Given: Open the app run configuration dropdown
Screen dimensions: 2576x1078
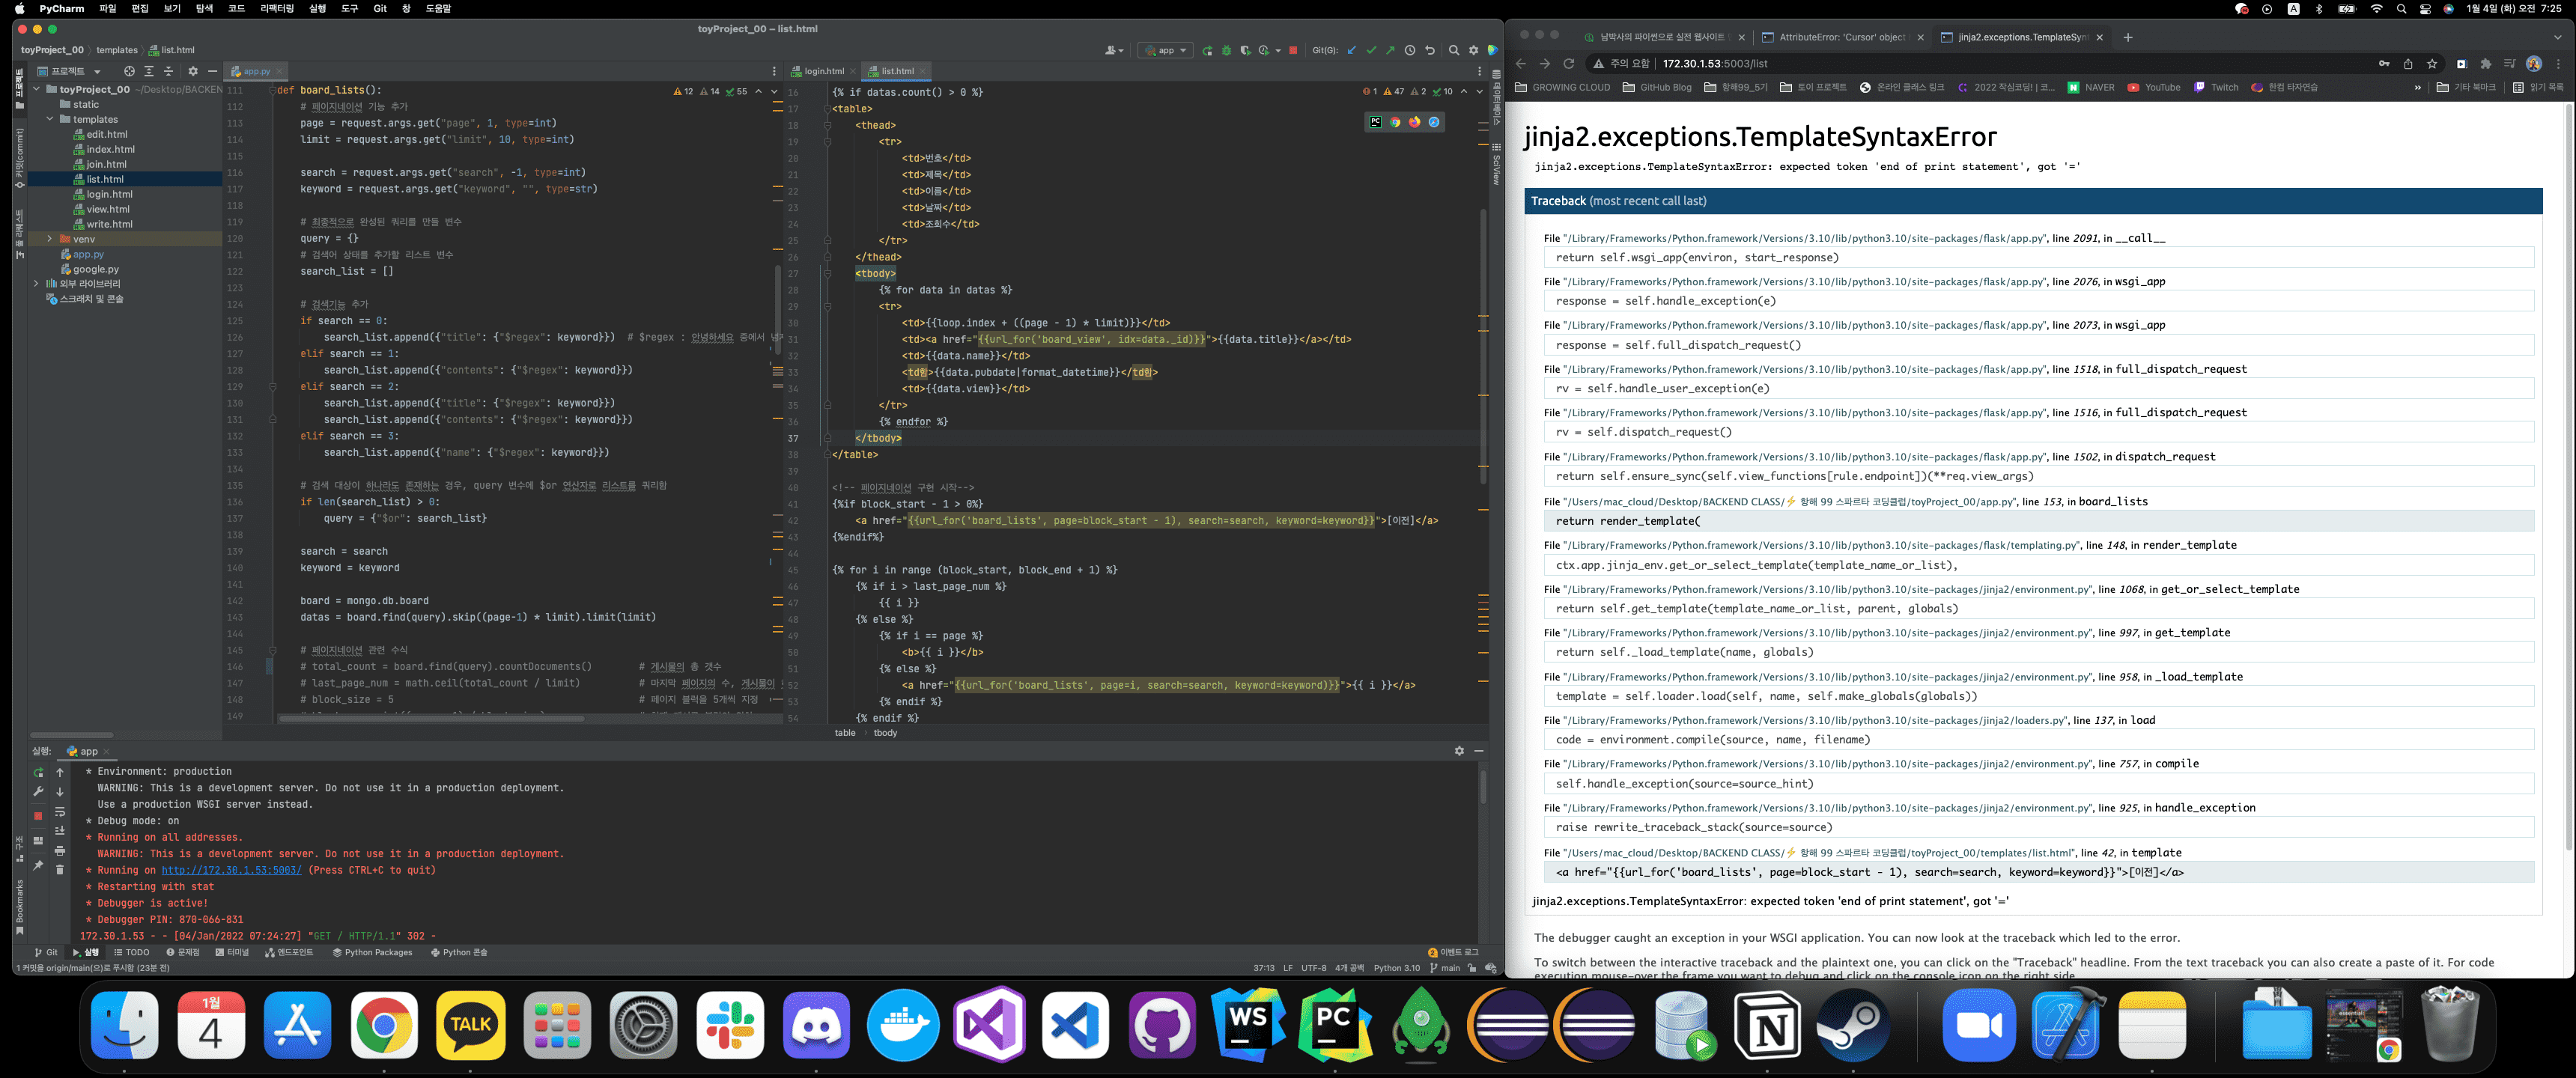Looking at the screenshot, I should coord(1165,50).
